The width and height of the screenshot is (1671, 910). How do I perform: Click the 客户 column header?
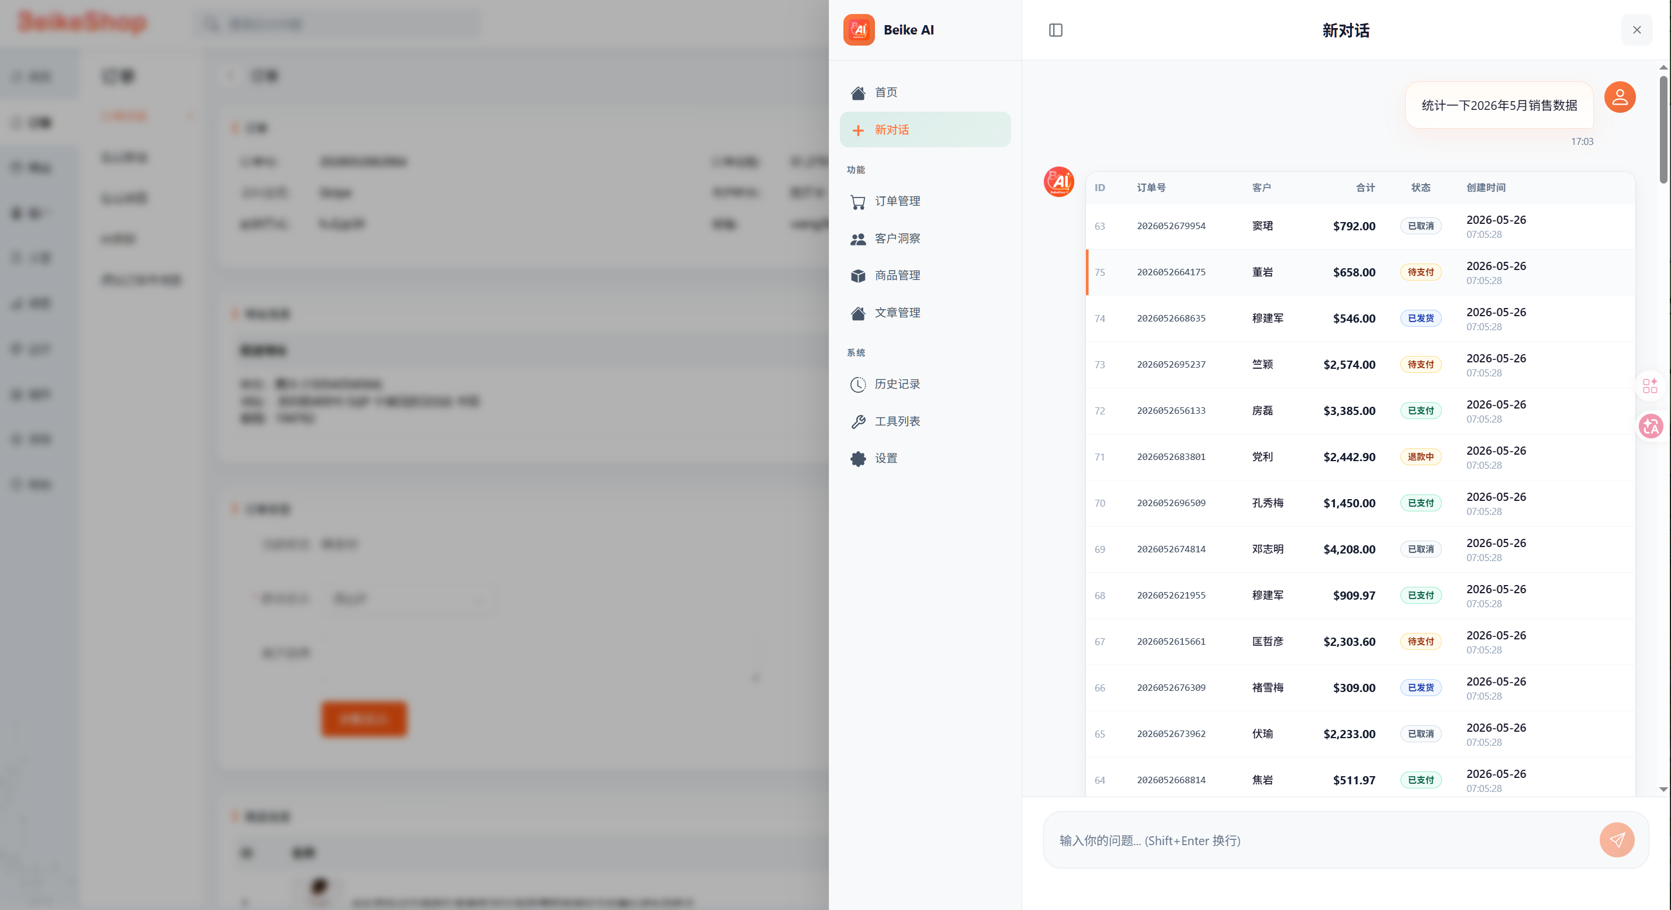pos(1261,188)
